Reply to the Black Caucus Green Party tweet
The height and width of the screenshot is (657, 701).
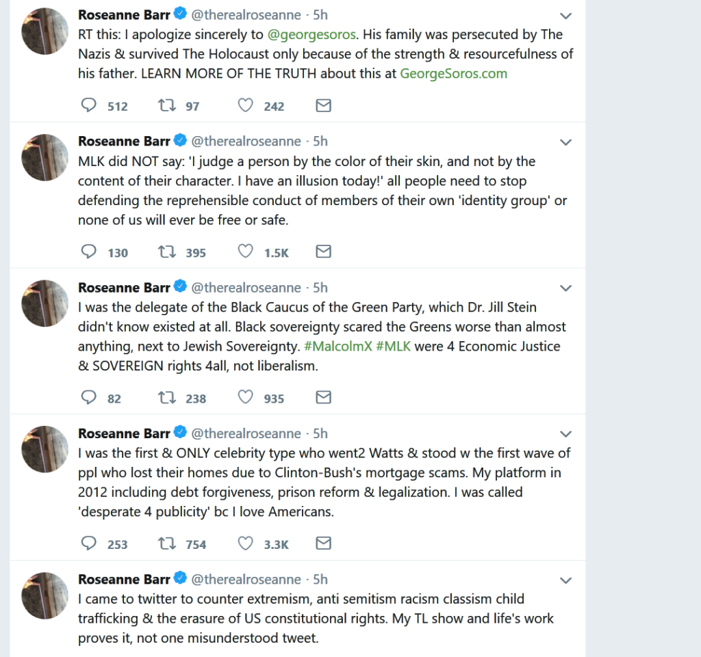89,398
